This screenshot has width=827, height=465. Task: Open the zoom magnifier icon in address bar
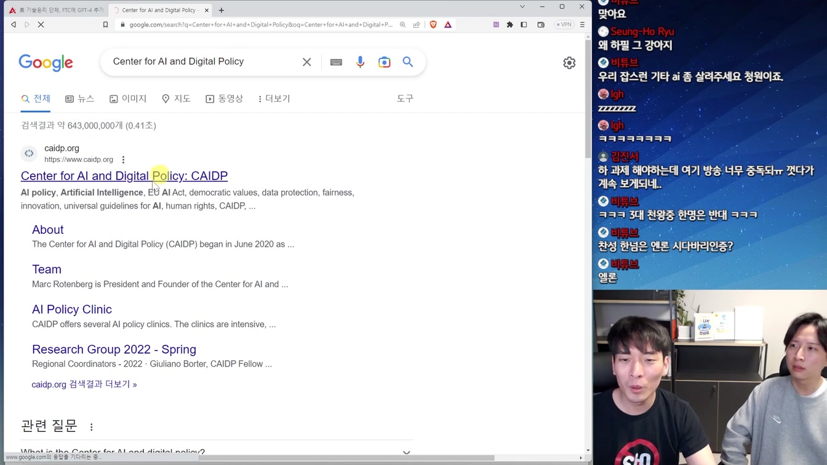[402, 25]
